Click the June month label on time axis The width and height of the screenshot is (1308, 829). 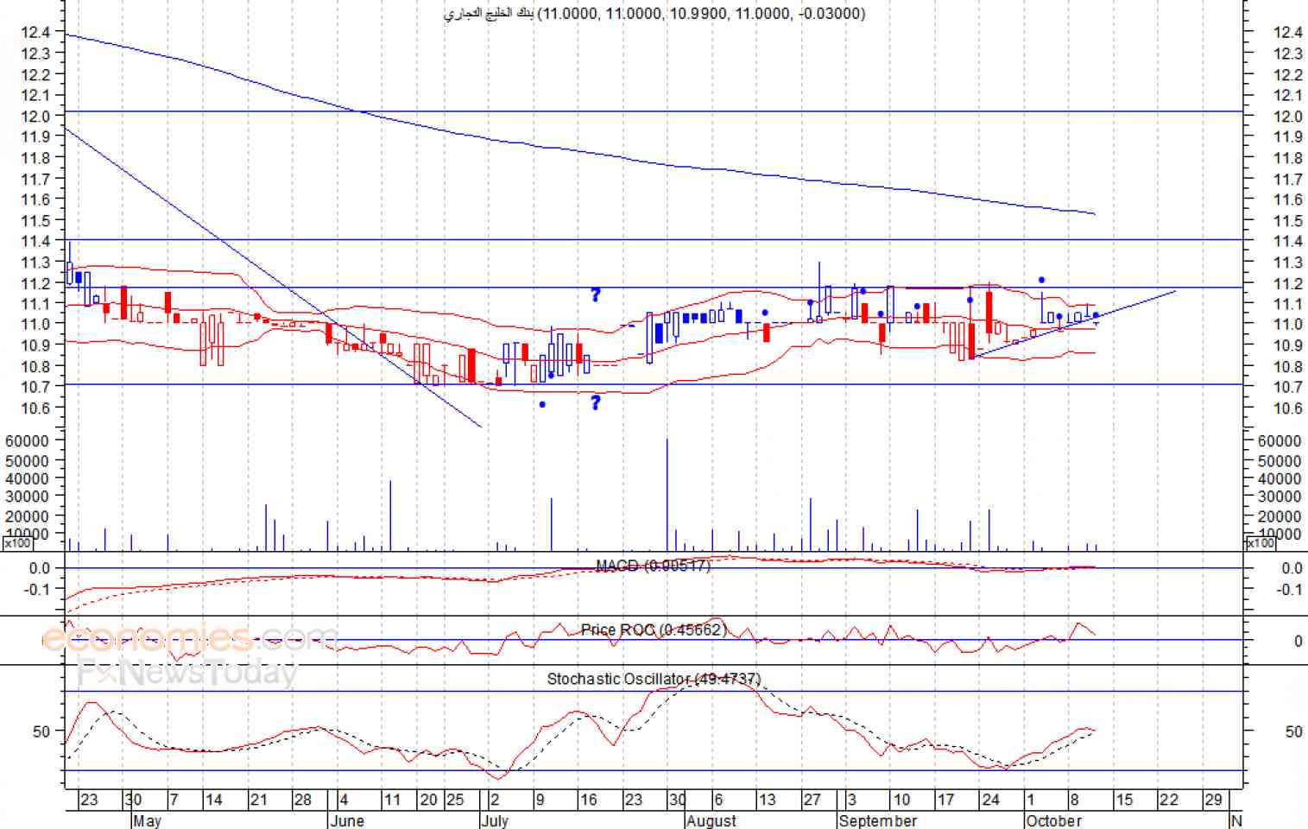(346, 820)
